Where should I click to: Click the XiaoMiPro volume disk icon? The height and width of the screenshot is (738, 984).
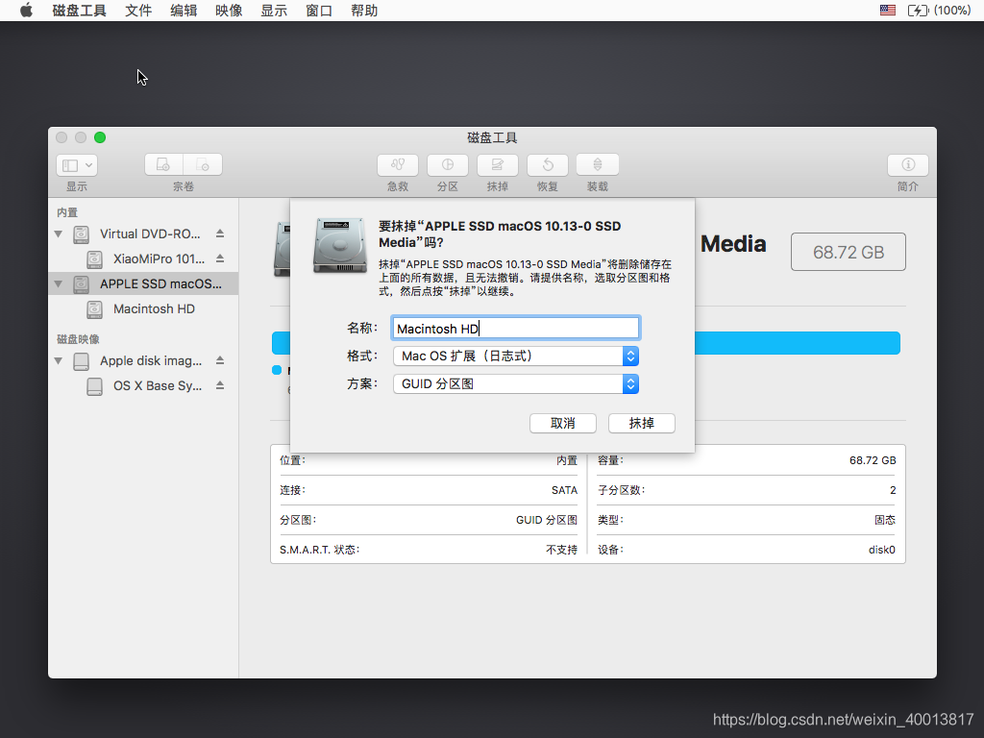[x=94, y=259]
